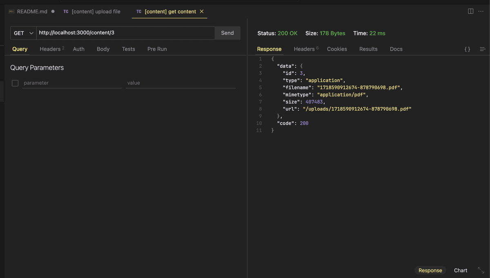The height and width of the screenshot is (278, 490).
Task: Click the Size 178 Bytes text
Action: click(x=325, y=33)
